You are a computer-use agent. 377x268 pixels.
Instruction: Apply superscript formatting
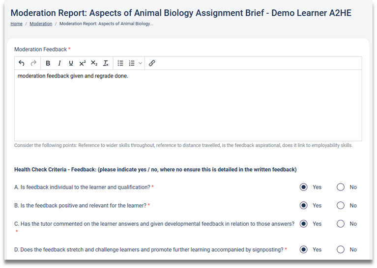(x=82, y=63)
